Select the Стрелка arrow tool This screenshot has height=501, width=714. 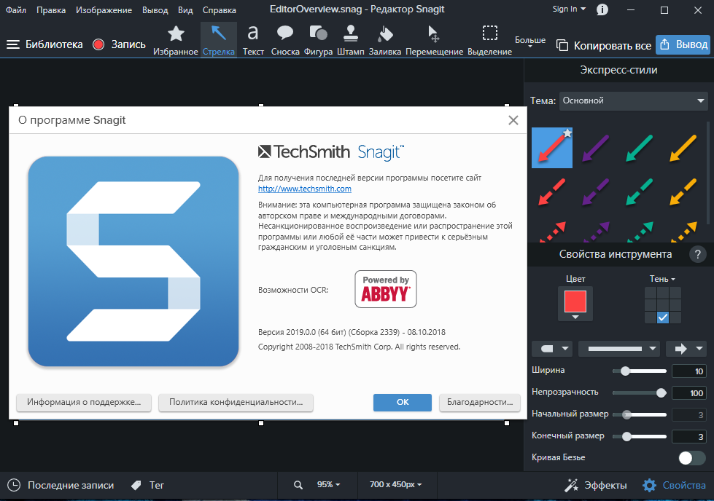tap(219, 40)
